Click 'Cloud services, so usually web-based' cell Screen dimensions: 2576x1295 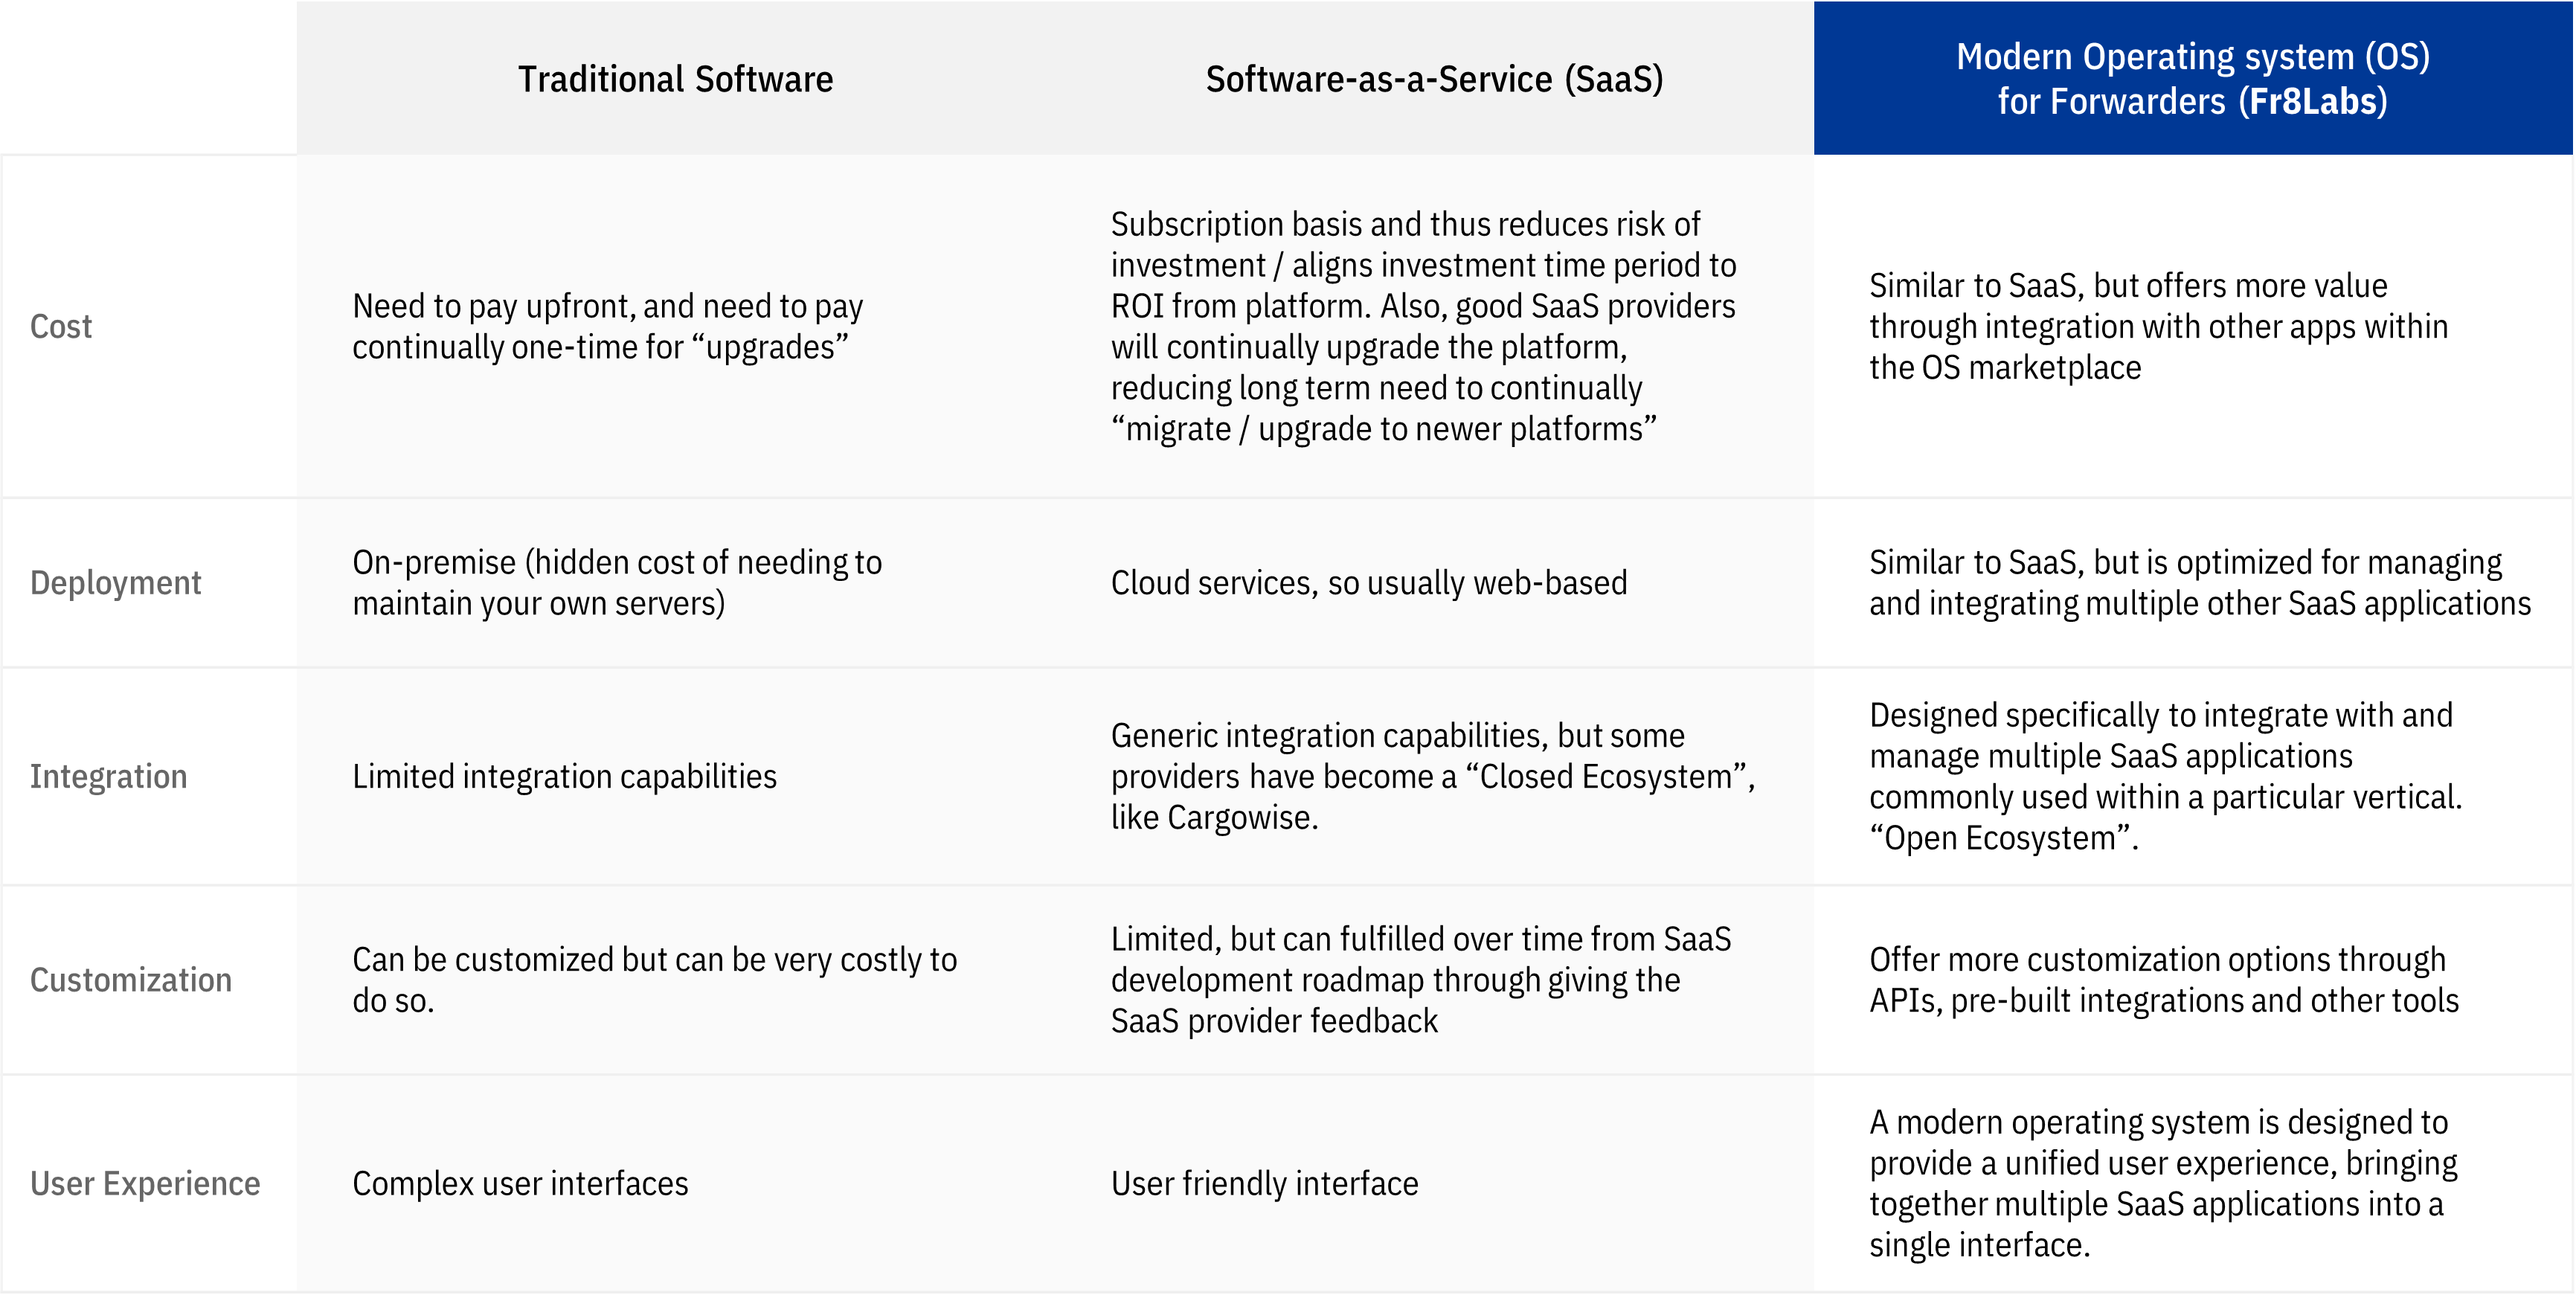(x=1369, y=582)
